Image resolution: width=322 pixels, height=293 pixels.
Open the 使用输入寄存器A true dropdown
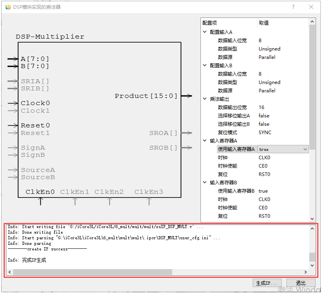(x=305, y=149)
